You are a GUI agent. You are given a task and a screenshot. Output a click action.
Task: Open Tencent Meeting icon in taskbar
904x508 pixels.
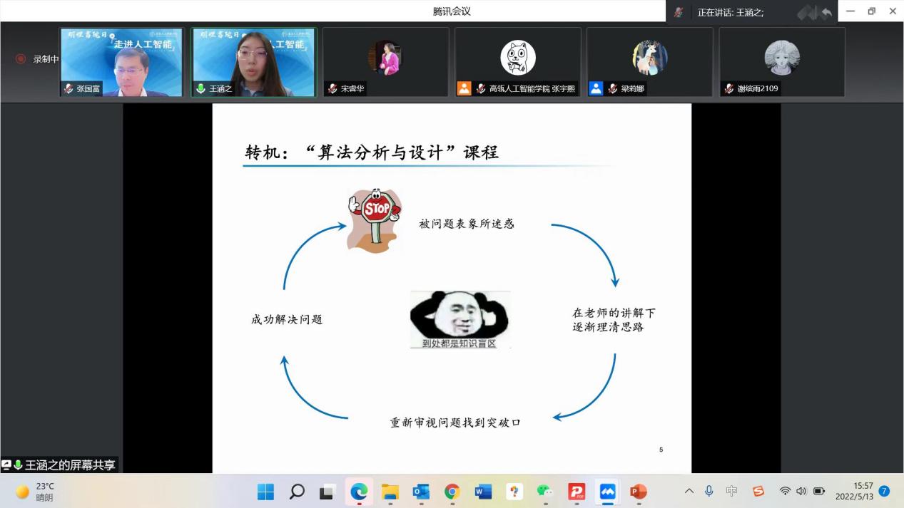pyautogui.click(x=607, y=492)
